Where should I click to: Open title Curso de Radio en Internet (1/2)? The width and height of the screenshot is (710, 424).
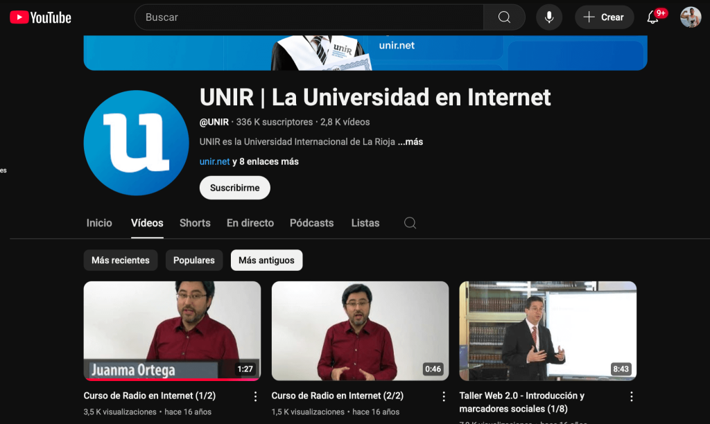(x=150, y=396)
